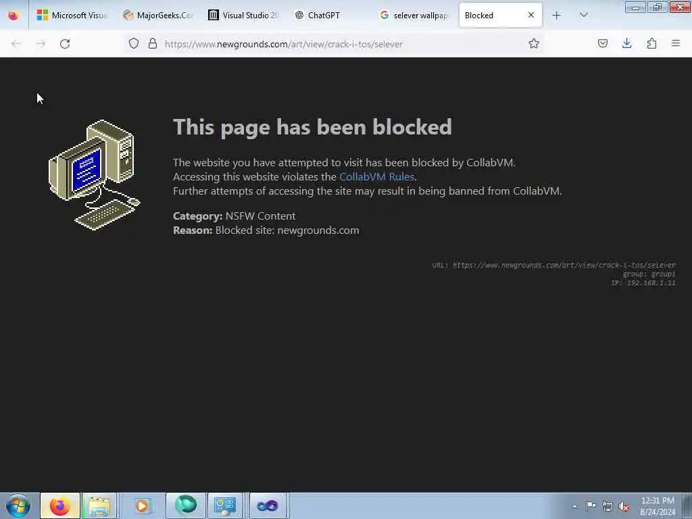This screenshot has height=519, width=692.
Task: Open Firefox View button
Action: (x=14, y=16)
